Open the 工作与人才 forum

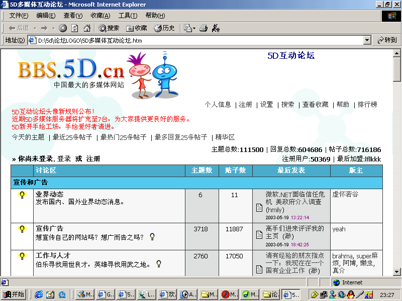[53, 255]
